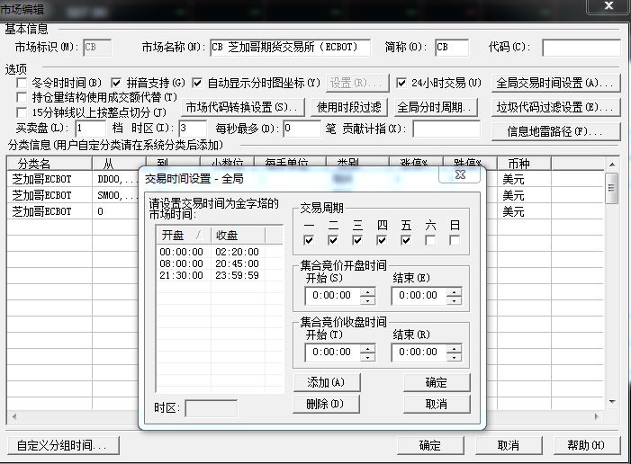631x464 pixels.
Task: Open 全局交易时间设置(A)... settings
Action: [x=556, y=83]
